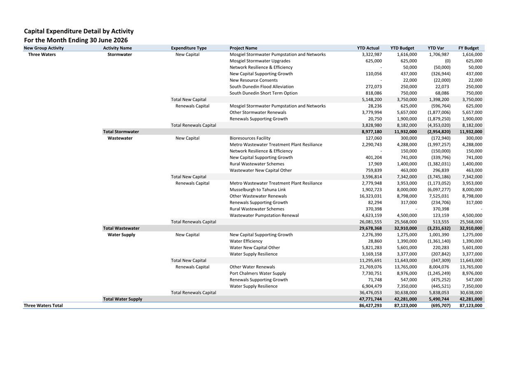Select the 'Total Water Supply' subtotal label
This screenshot has height=373, width=528.
[122, 299]
